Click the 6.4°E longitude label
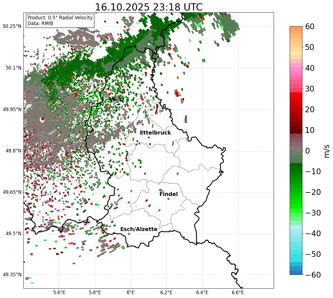 [202, 292]
